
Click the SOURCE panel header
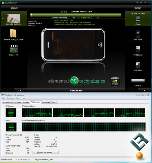click(14, 8)
